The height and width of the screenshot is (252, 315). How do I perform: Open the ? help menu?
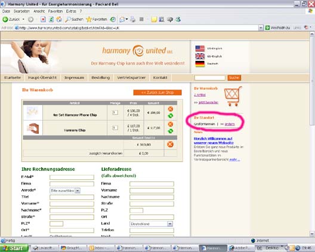click(x=81, y=11)
